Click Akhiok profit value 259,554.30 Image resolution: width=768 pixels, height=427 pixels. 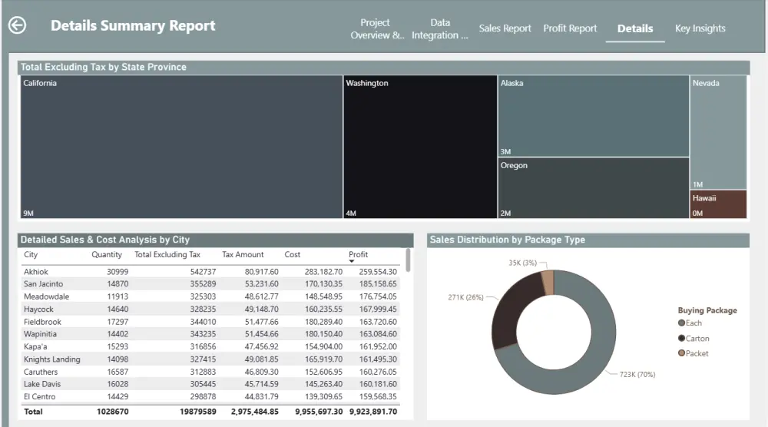[378, 271]
